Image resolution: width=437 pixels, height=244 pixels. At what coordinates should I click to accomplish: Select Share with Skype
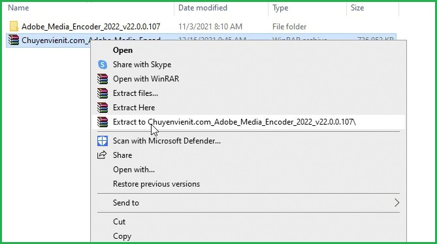[248, 65]
